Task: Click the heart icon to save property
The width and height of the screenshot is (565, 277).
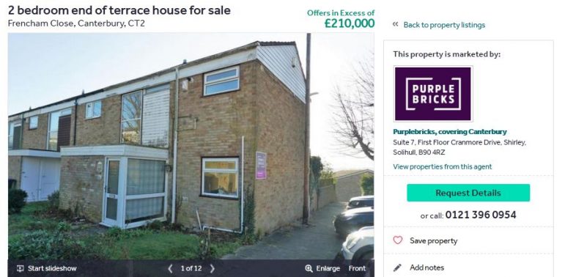Action: pos(397,240)
